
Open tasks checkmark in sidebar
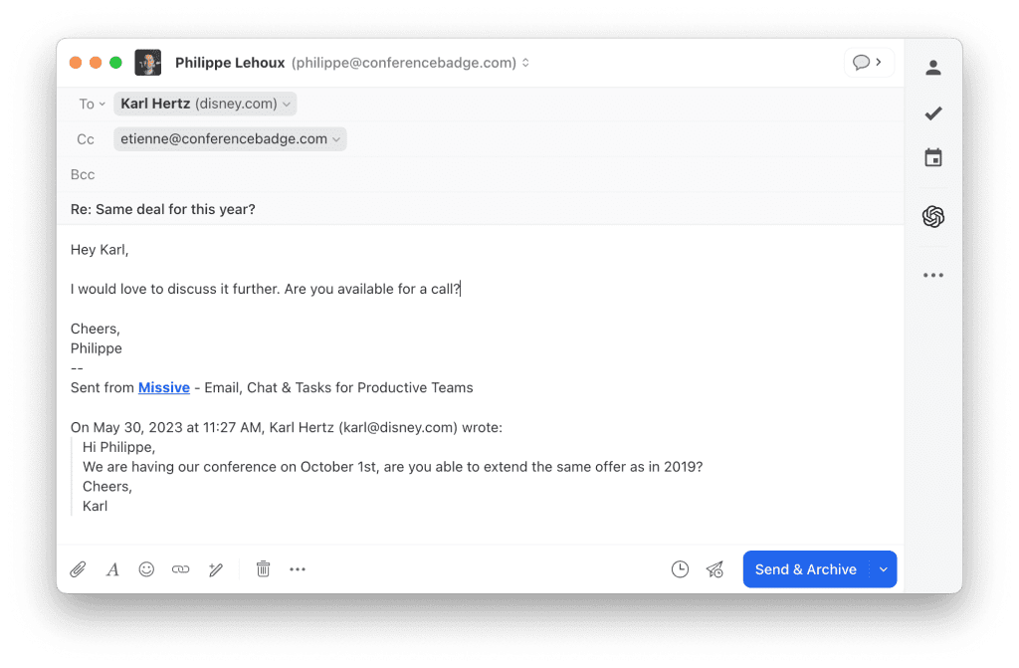[x=933, y=113]
